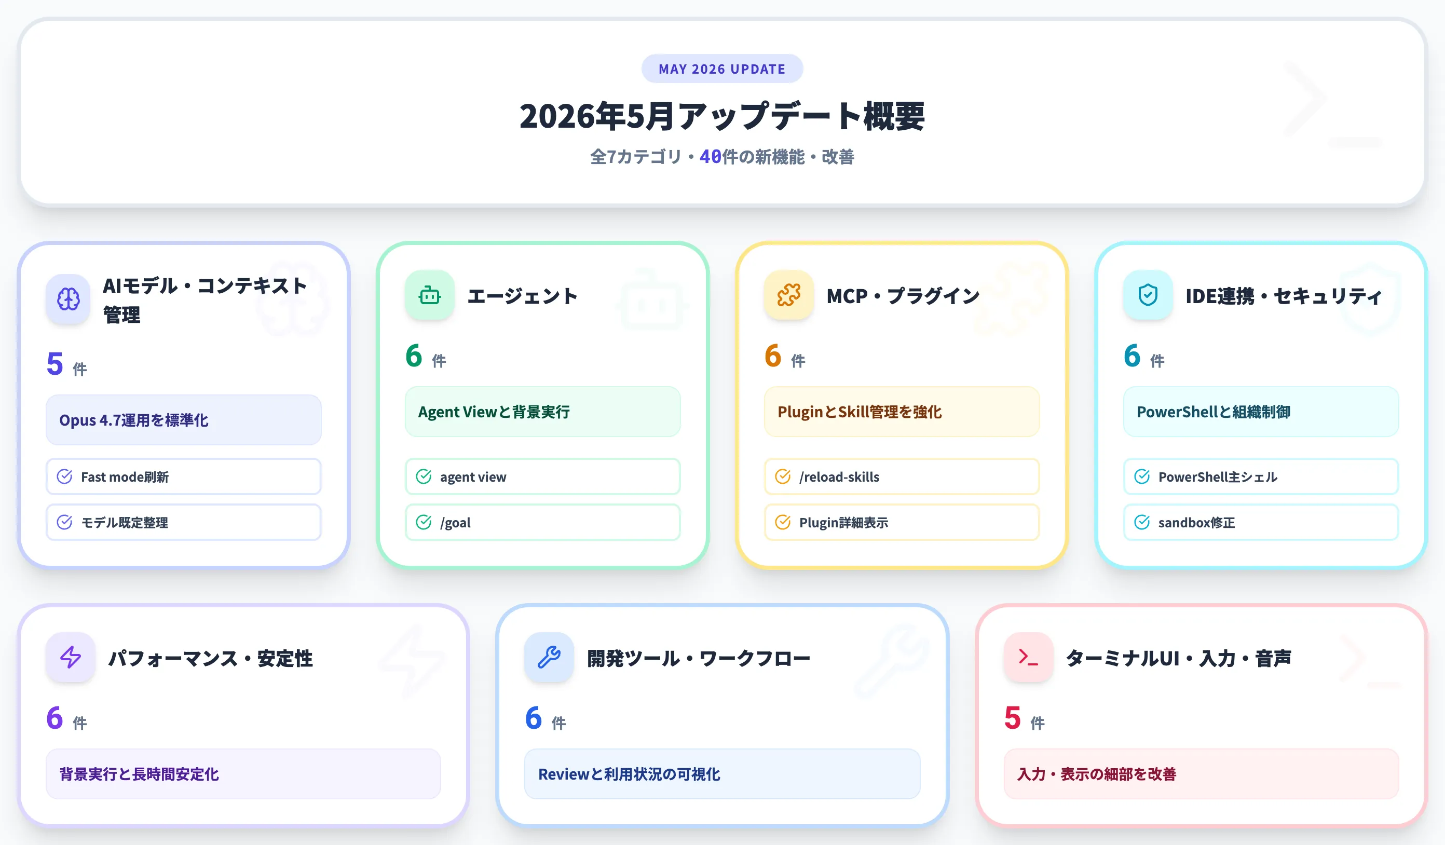Click the 全7カテゴリ・40件の新機能 subtitle
The width and height of the screenshot is (1445, 845).
pyautogui.click(x=722, y=157)
